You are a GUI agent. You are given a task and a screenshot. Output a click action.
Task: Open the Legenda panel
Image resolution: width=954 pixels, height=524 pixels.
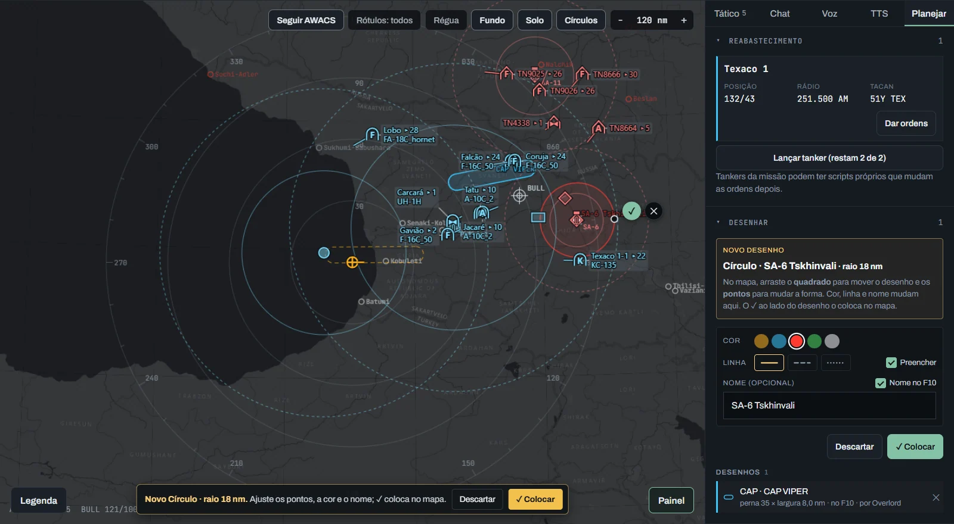[39, 501]
